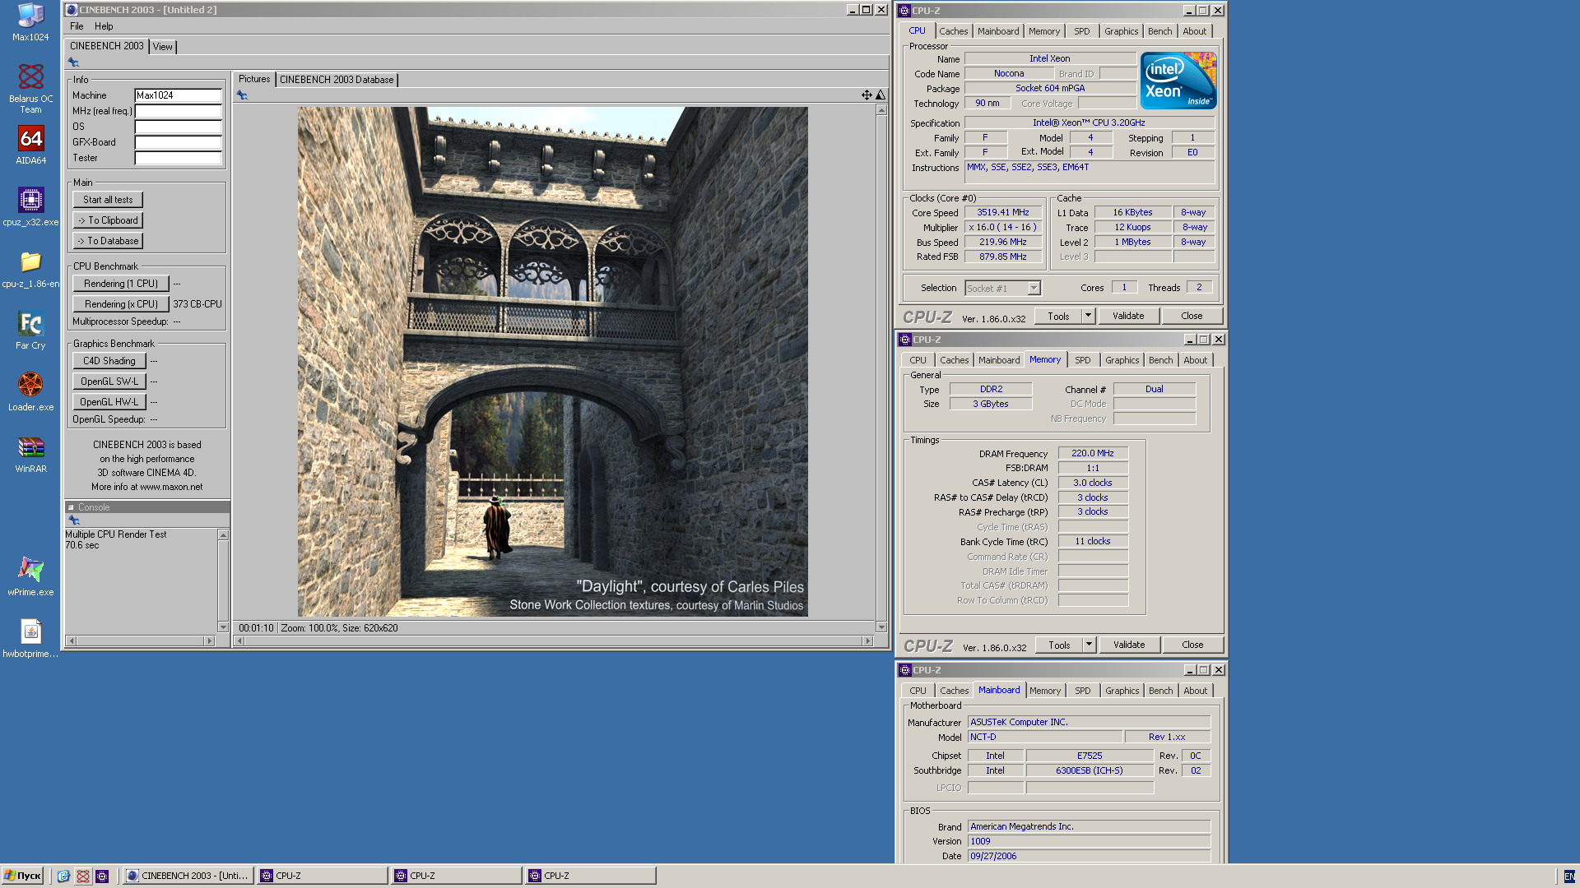
Task: Select the hwbotprime desktop icon
Action: pos(30,639)
